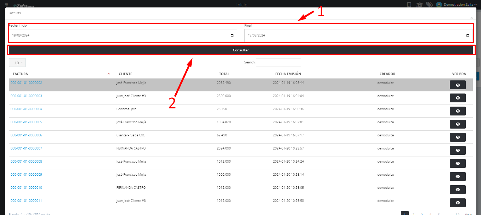The width and height of the screenshot is (481, 215).
Task: View PDA for invoice 000-001-01-0000007
Action: (458, 151)
